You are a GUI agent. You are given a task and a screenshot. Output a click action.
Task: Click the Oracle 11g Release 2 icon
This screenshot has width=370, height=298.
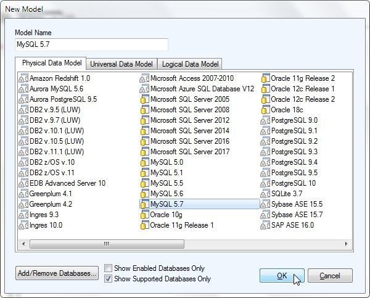[x=265, y=78]
